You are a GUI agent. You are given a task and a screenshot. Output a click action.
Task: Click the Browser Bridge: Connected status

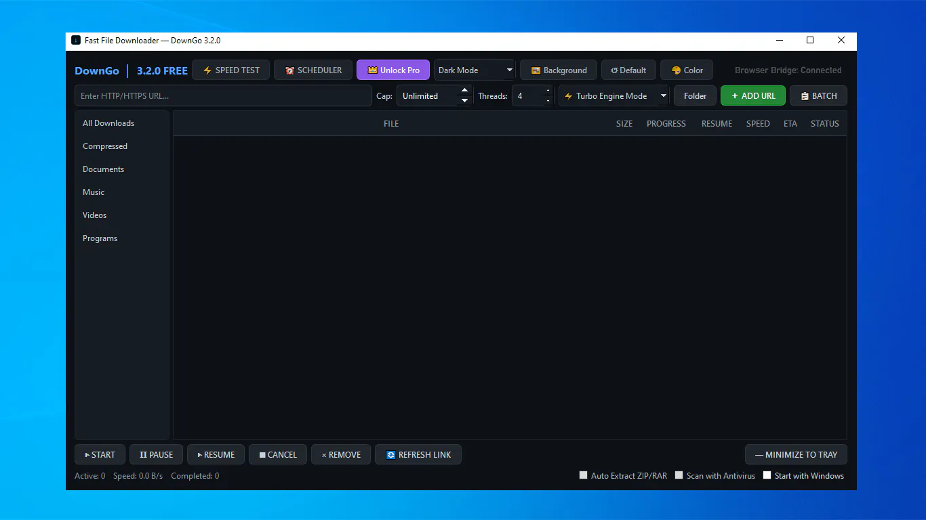point(788,70)
